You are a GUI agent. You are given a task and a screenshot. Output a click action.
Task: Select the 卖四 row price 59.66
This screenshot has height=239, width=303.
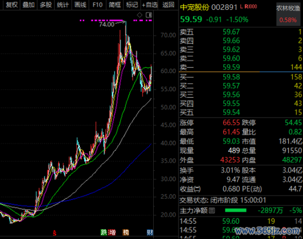click(x=231, y=41)
